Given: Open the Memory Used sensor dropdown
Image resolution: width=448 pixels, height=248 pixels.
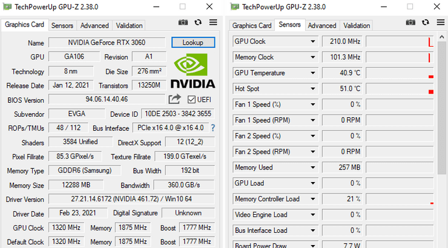Looking at the screenshot, I should pos(313,168).
